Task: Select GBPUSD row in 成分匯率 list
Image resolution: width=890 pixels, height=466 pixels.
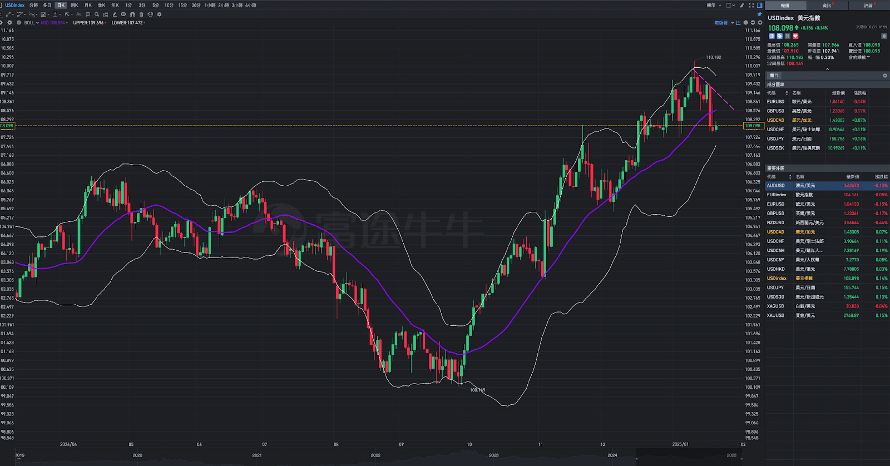Action: [x=827, y=111]
